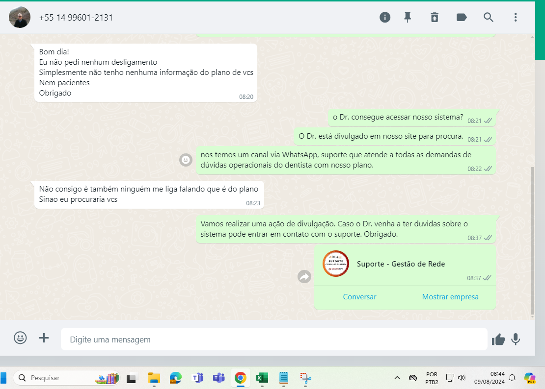Open the emoji picker beside message box
This screenshot has height=389, width=545.
(20, 338)
